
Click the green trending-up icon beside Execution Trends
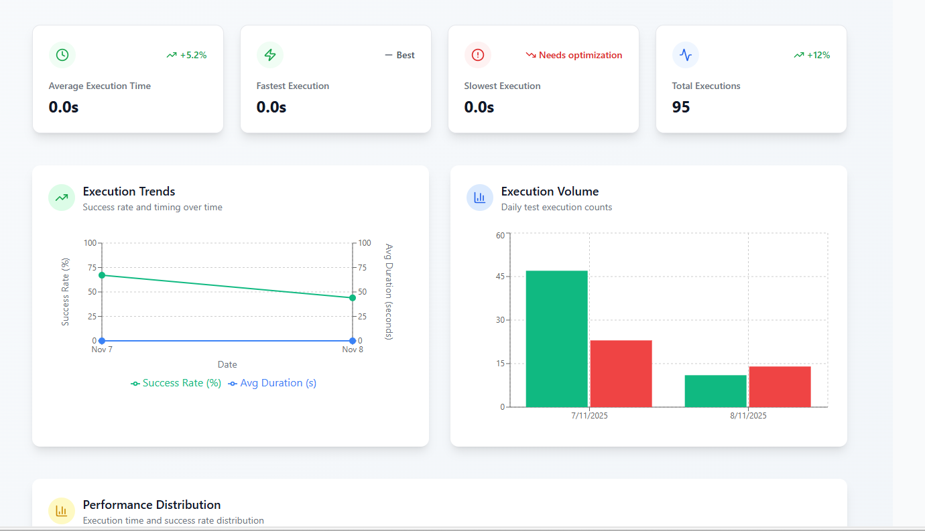(x=62, y=198)
